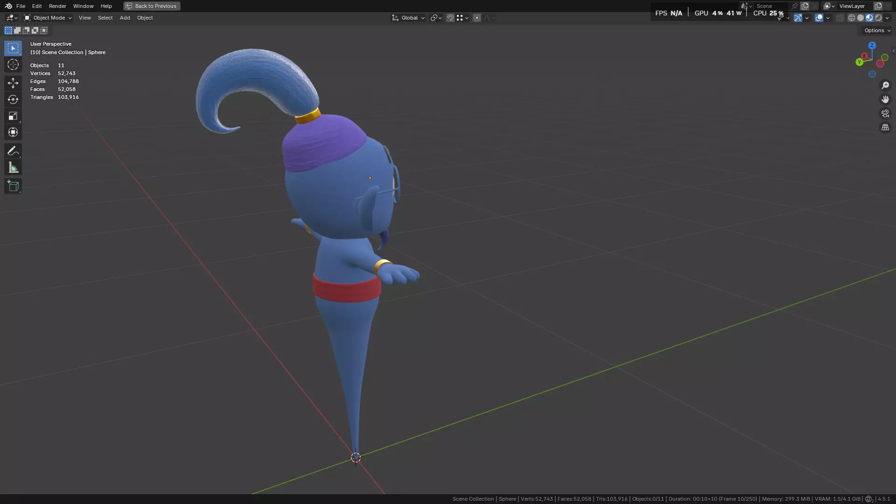Screen dimensions: 896x504
Task: Select the Select Box tool
Action: click(x=13, y=48)
